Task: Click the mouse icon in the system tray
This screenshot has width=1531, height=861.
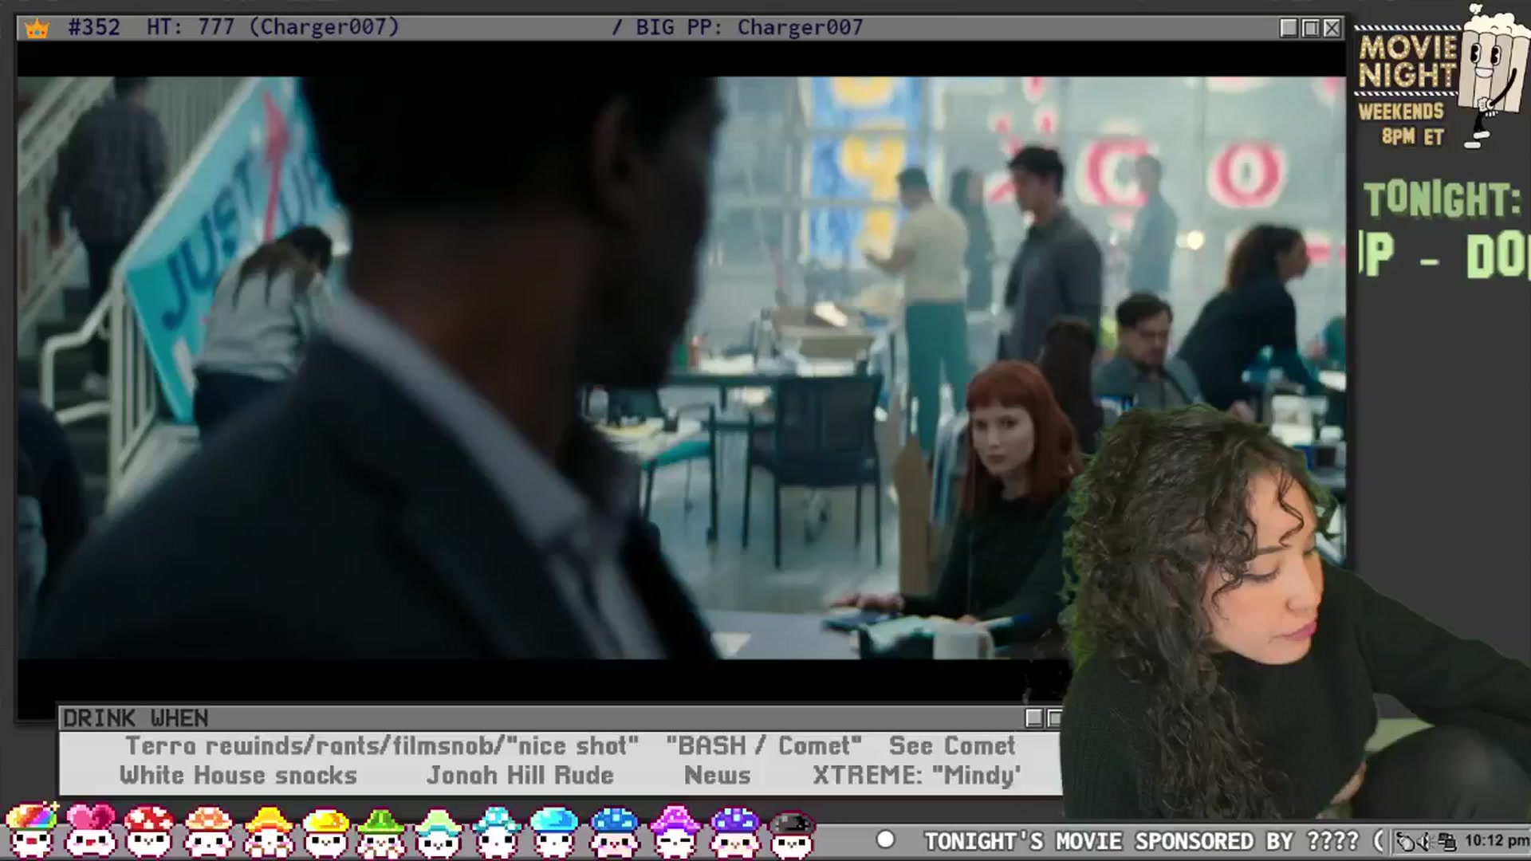Action: point(1406,842)
